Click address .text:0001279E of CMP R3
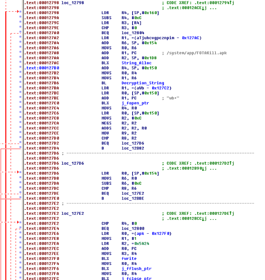The height and width of the screenshot is (280, 265). (x=42, y=28)
